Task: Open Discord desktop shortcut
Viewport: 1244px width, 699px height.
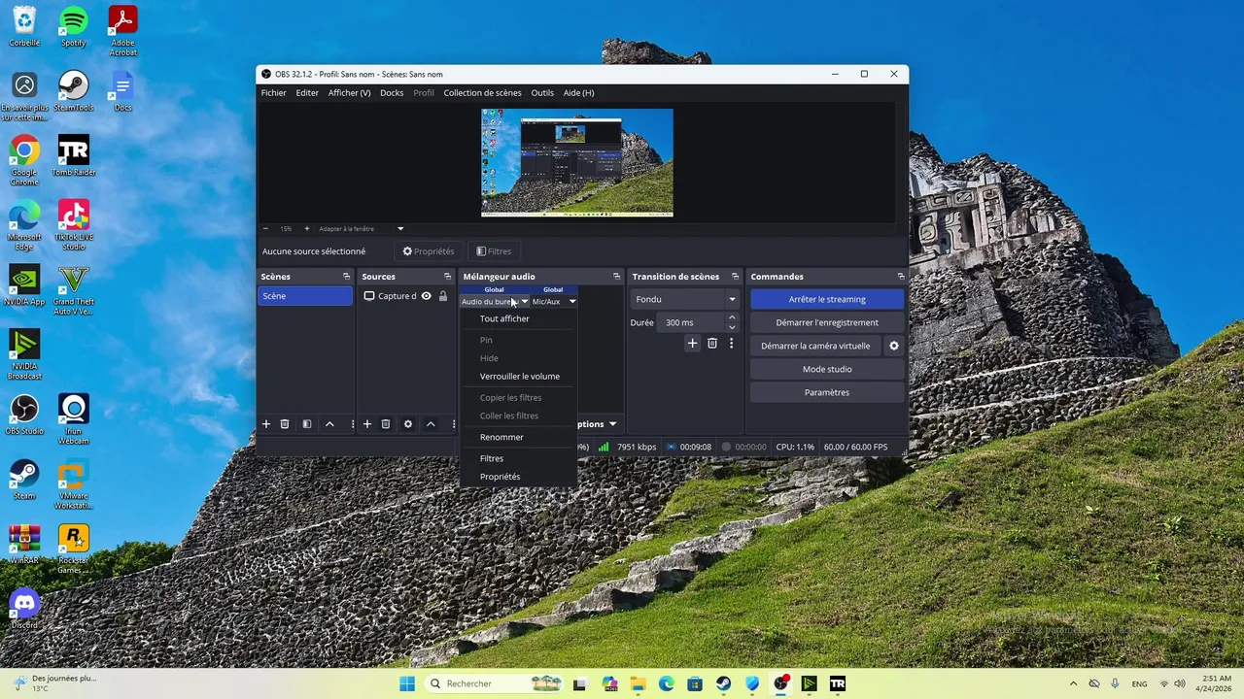Action: click(24, 610)
